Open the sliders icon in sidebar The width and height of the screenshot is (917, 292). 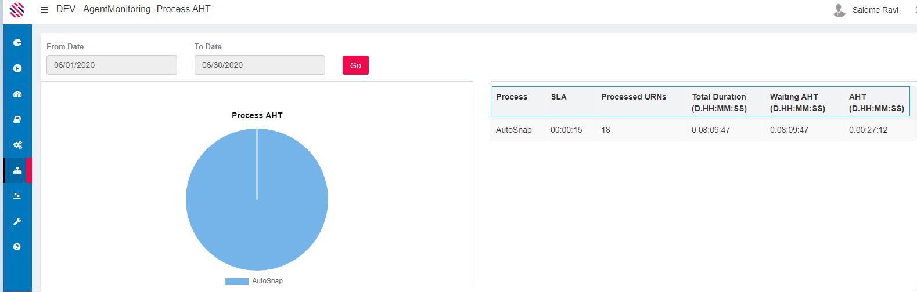pos(17,196)
